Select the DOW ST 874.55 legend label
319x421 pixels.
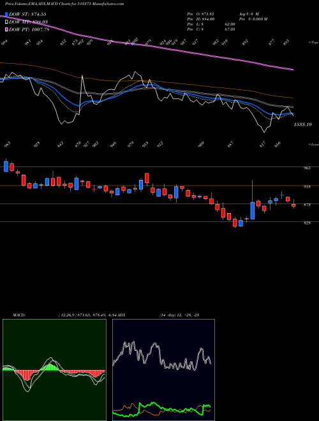[27, 14]
